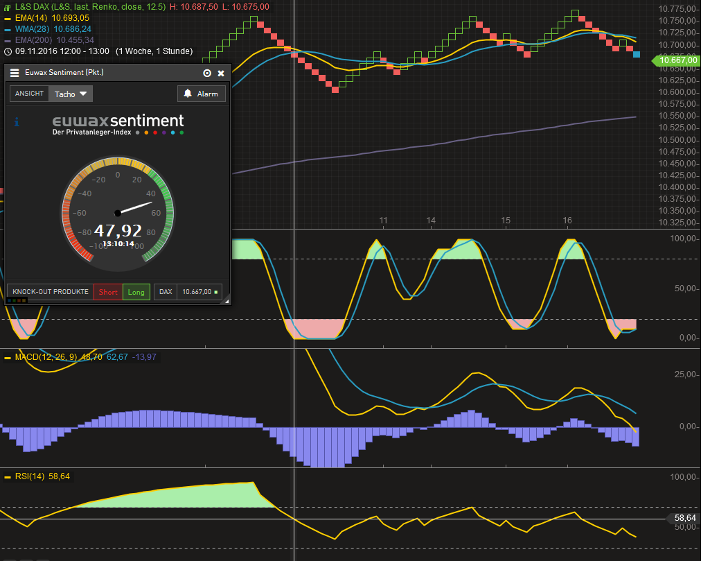Select the ANSICHT tab

29,93
